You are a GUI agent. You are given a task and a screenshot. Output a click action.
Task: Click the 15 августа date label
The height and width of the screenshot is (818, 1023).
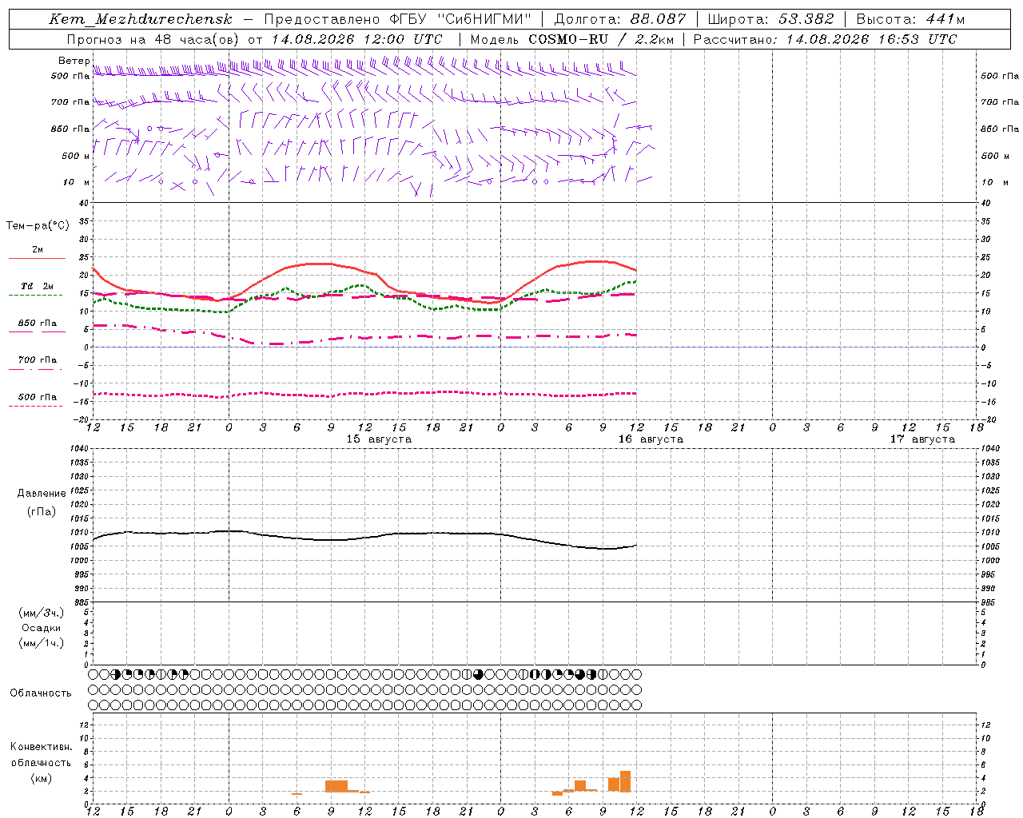[379, 439]
